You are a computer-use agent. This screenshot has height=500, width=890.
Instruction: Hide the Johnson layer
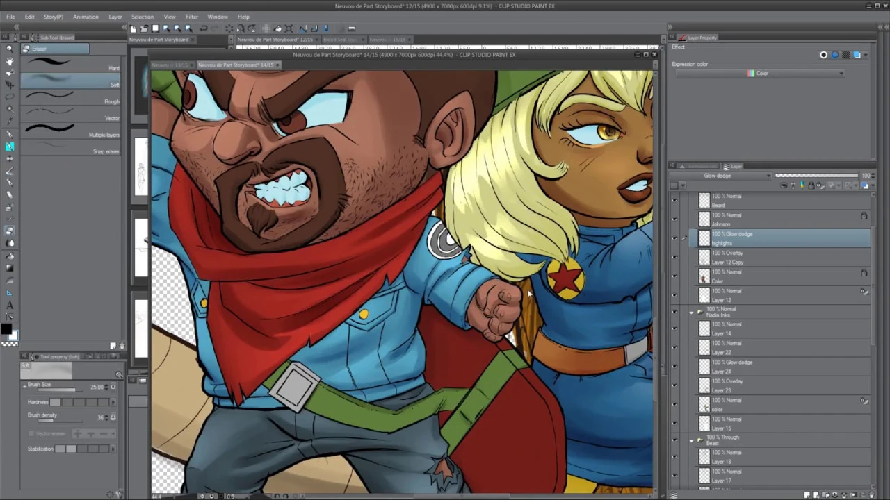[674, 219]
